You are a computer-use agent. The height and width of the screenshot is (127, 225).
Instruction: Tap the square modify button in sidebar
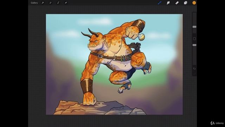click(x=194, y=39)
